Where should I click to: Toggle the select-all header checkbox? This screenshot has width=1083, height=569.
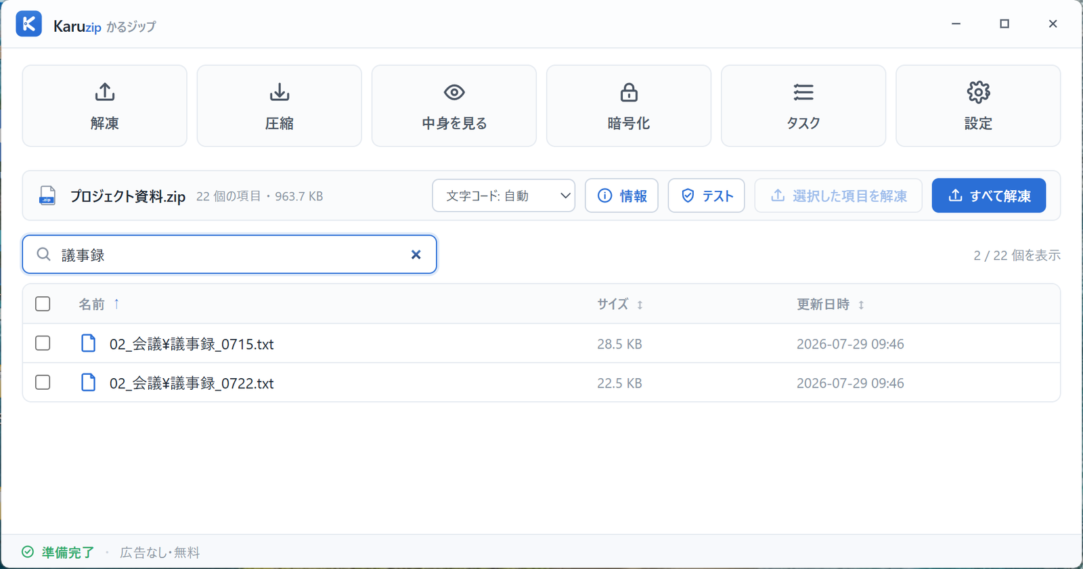coord(43,304)
